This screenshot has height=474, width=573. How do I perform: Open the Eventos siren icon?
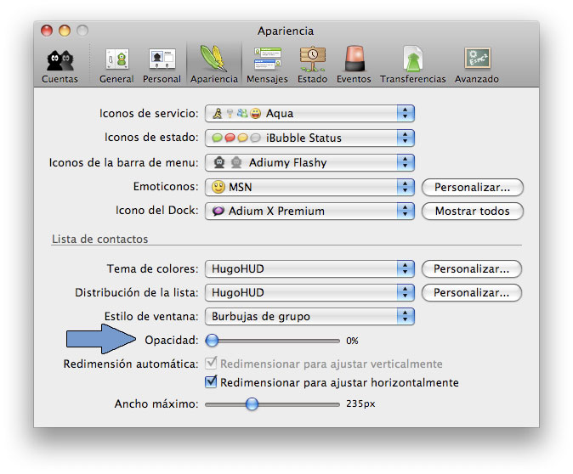(354, 64)
